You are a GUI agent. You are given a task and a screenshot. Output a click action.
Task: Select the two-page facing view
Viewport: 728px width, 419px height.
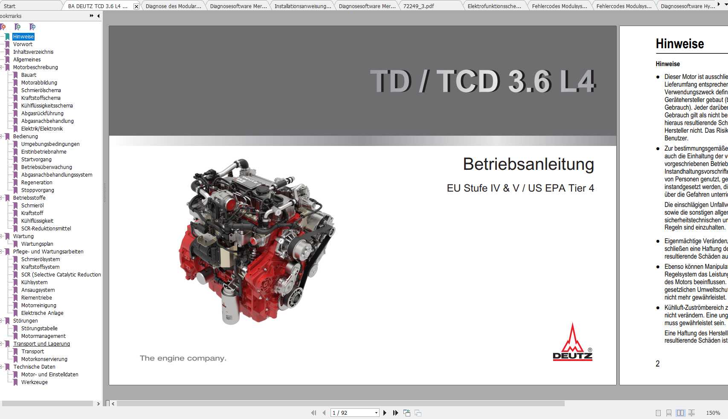(x=680, y=413)
